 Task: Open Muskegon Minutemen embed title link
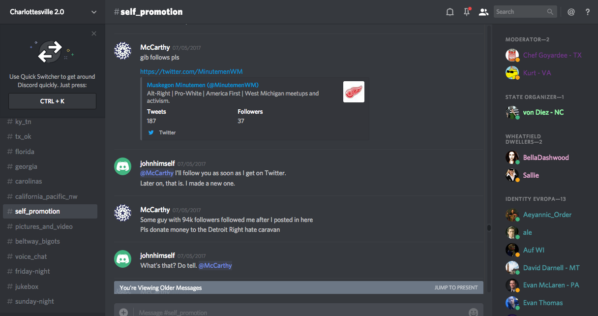point(203,85)
